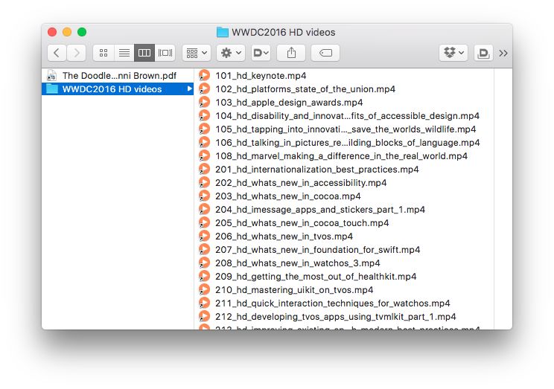Image resolution: width=554 pixels, height=389 pixels.
Task: Select 207_hd_whats_new_in_foundation_for_swift.mp4
Action: [x=345, y=250]
